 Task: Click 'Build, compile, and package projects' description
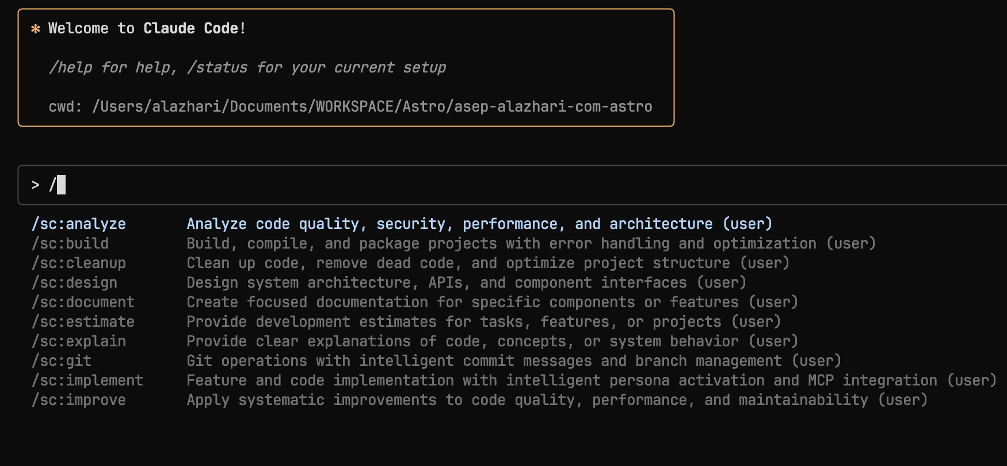tap(532, 243)
